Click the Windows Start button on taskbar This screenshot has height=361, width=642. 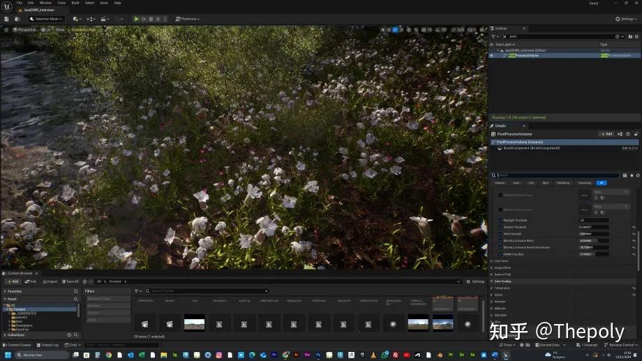(x=6, y=355)
